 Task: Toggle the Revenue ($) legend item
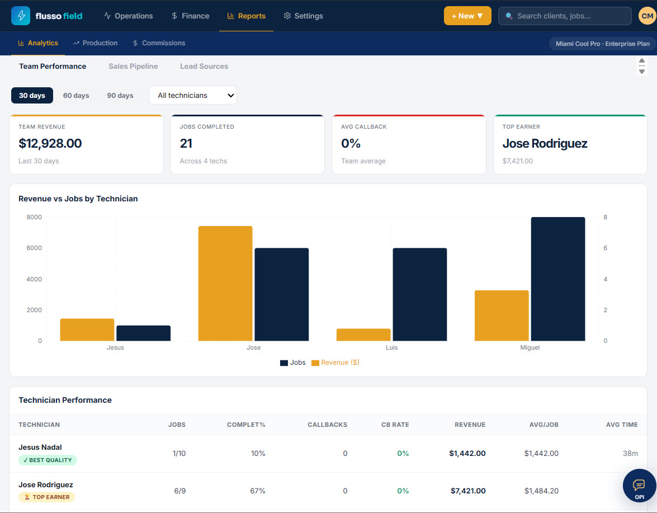[x=335, y=363]
